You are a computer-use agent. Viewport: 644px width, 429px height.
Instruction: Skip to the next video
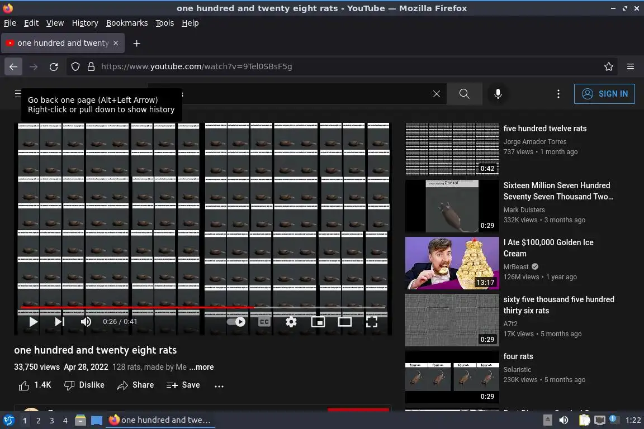[x=60, y=322]
